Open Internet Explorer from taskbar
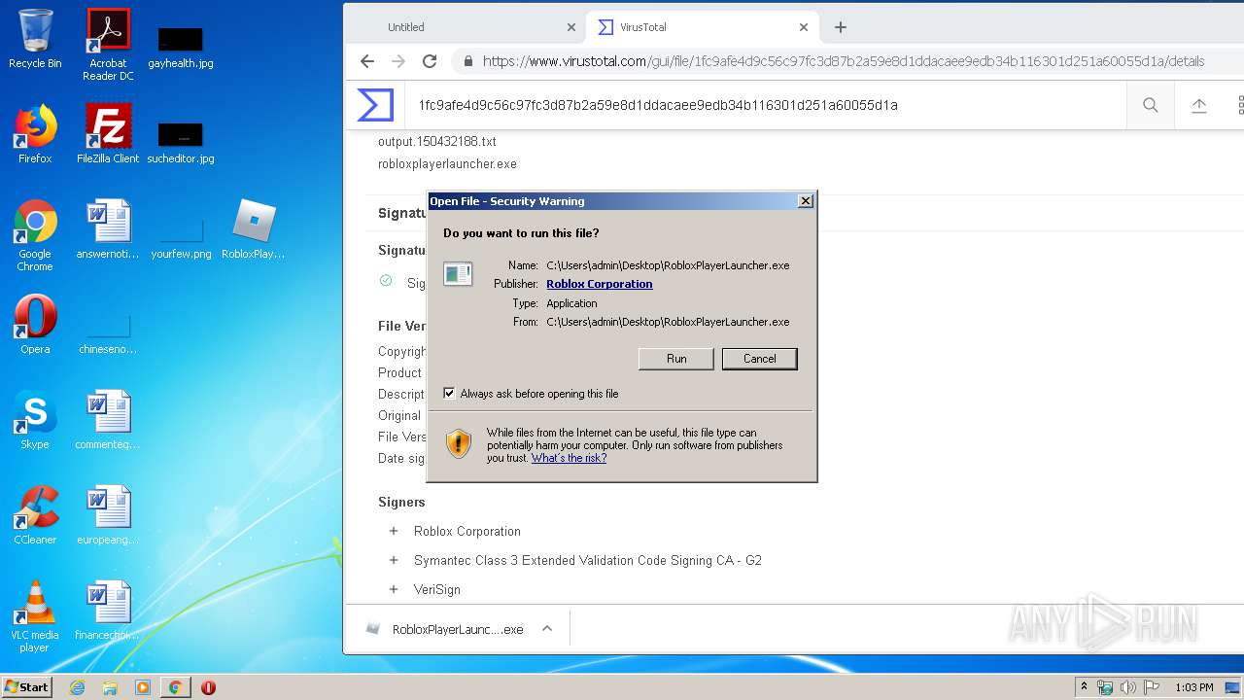This screenshot has width=1244, height=700. pos(78,687)
